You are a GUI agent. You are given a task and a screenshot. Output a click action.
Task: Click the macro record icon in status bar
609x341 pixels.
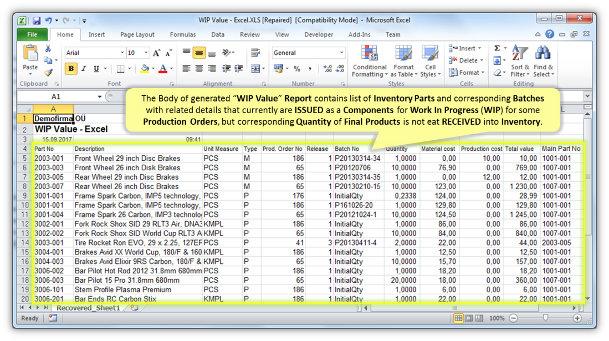coord(53,318)
